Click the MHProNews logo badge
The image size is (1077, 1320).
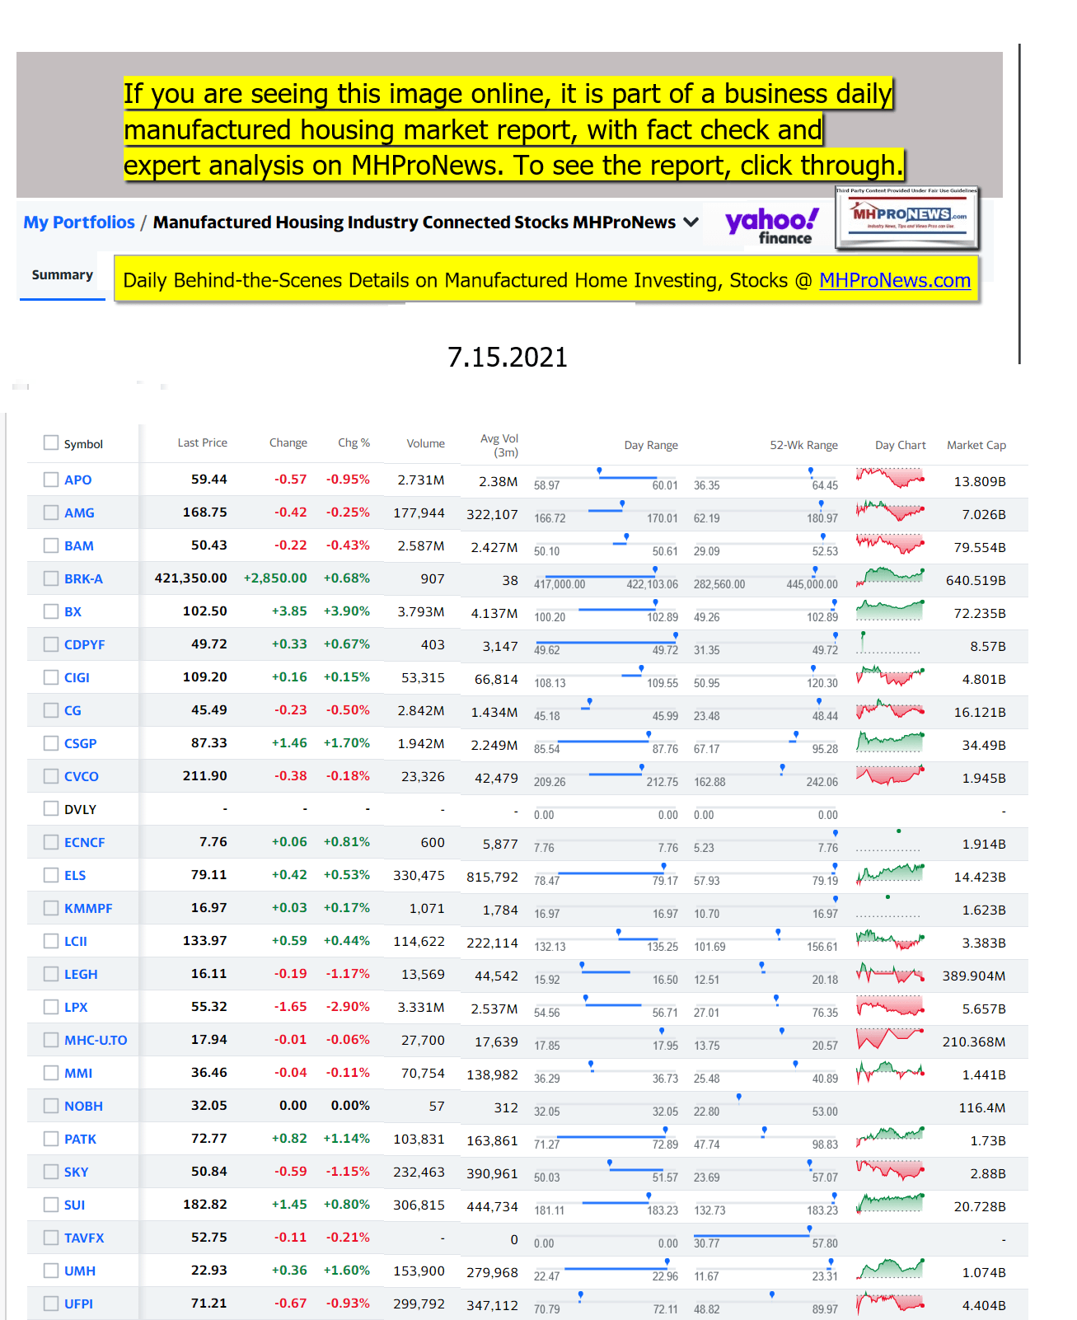click(x=906, y=218)
